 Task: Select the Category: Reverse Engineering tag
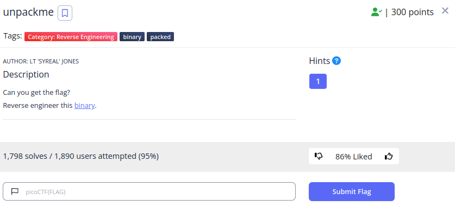(x=71, y=37)
